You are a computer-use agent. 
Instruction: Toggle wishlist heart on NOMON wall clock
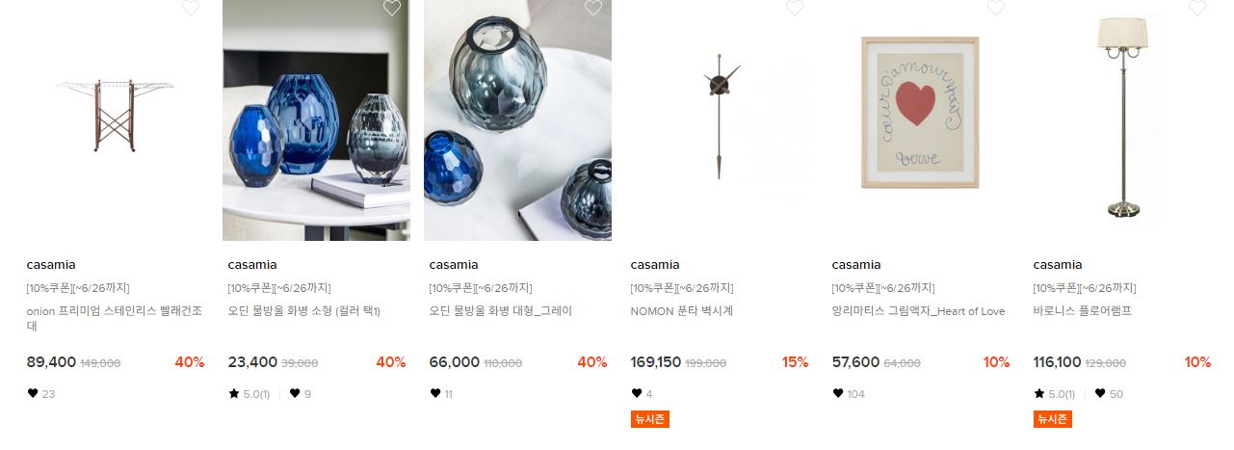point(795,8)
